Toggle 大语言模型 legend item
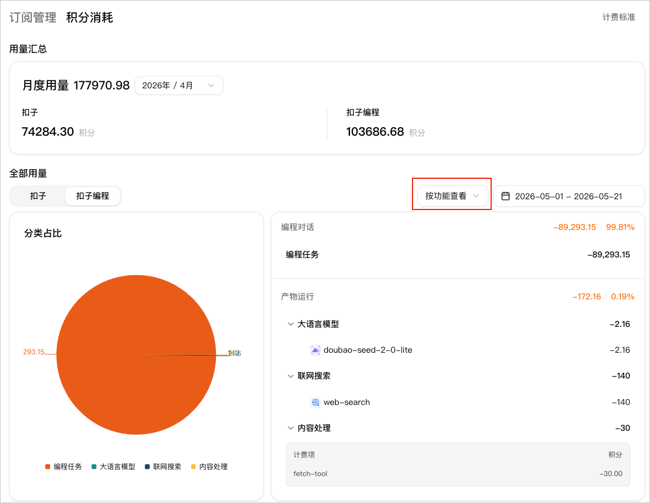The width and height of the screenshot is (650, 503). [x=113, y=467]
